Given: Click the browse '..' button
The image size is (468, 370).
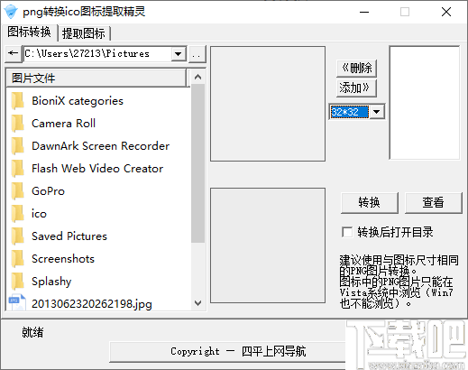Looking at the screenshot, I should tap(197, 54).
